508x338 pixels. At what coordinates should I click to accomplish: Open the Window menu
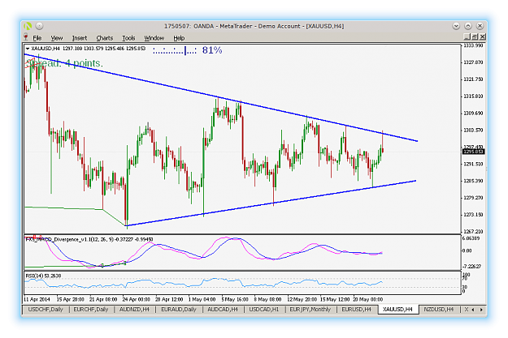point(154,38)
